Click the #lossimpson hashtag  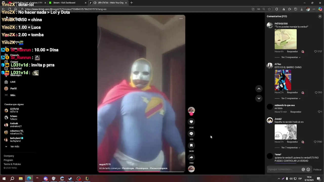tap(142, 168)
